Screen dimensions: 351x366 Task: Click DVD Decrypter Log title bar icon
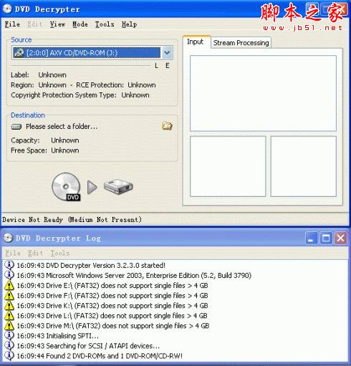pyautogui.click(x=8, y=238)
